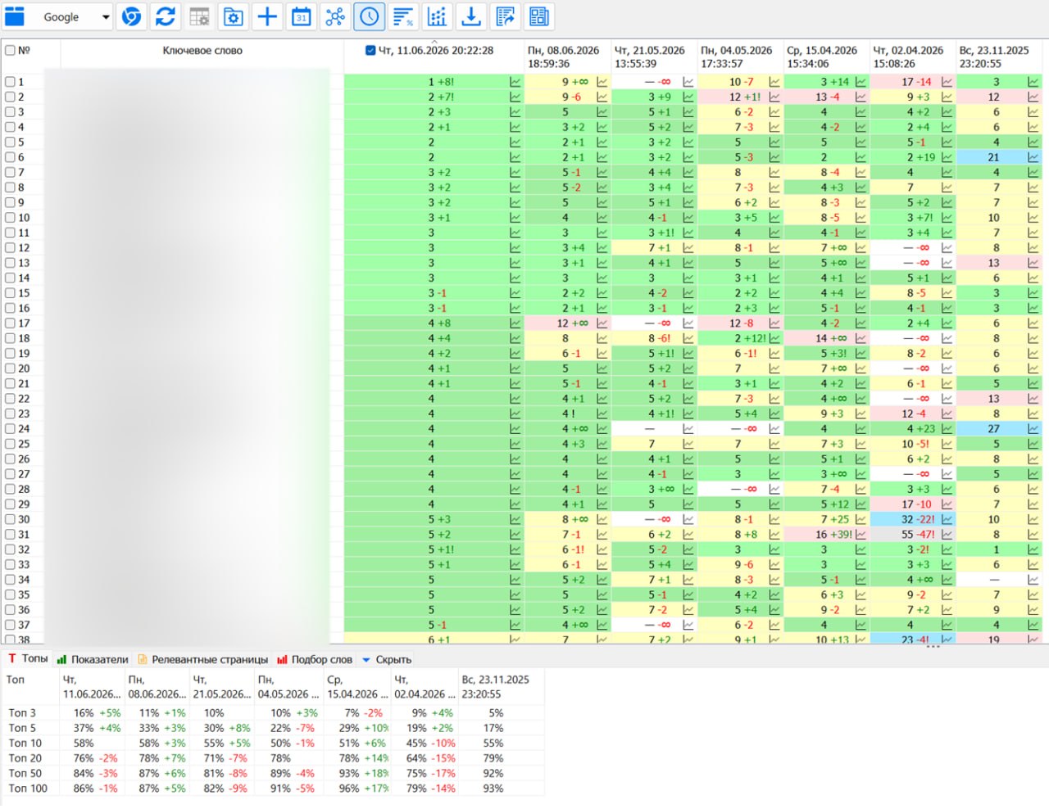Image resolution: width=1049 pixels, height=809 pixels.
Task: Open the trend chart icon in row 1
Action: coord(515,82)
